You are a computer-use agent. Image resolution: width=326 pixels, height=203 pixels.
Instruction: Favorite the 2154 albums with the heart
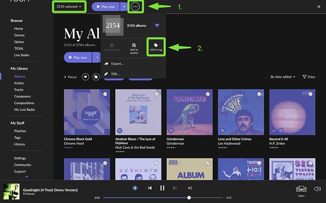[x=157, y=25]
